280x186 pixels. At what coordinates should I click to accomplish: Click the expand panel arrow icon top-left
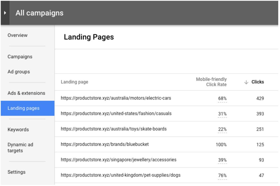(5, 13)
